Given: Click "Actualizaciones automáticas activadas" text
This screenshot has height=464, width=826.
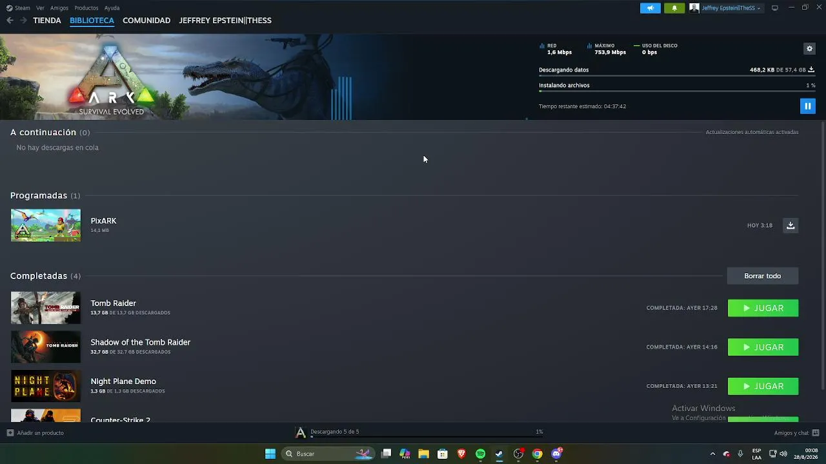Looking at the screenshot, I should tap(752, 132).
